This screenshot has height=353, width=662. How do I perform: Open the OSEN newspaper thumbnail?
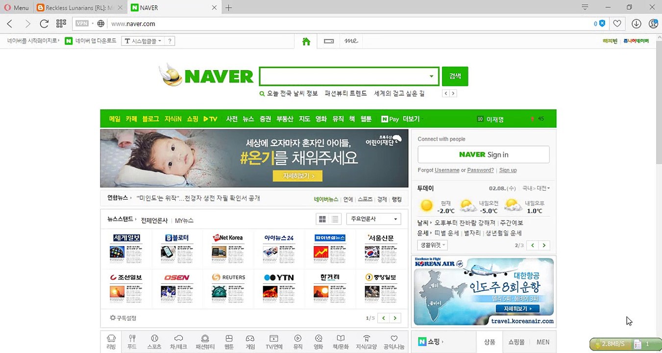coord(177,288)
